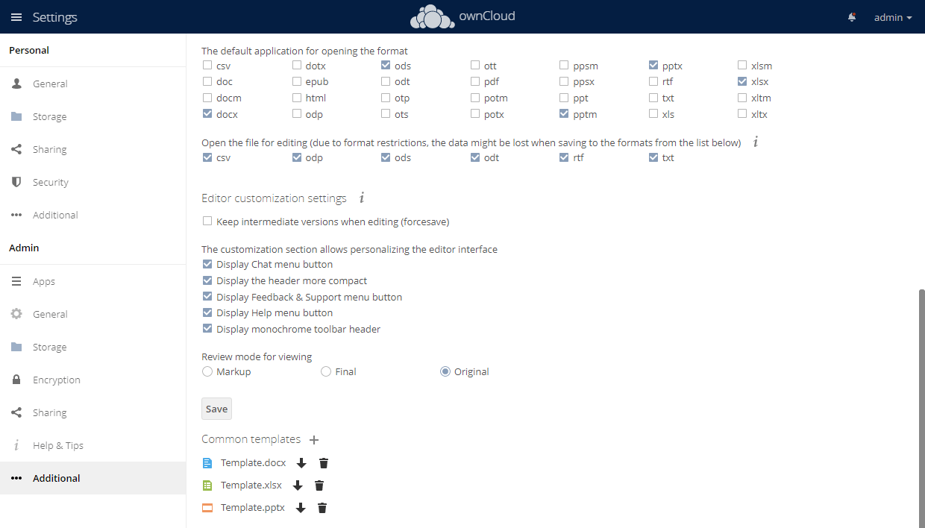Open the hamburger menu next to Settings
The height and width of the screenshot is (528, 925).
16,17
